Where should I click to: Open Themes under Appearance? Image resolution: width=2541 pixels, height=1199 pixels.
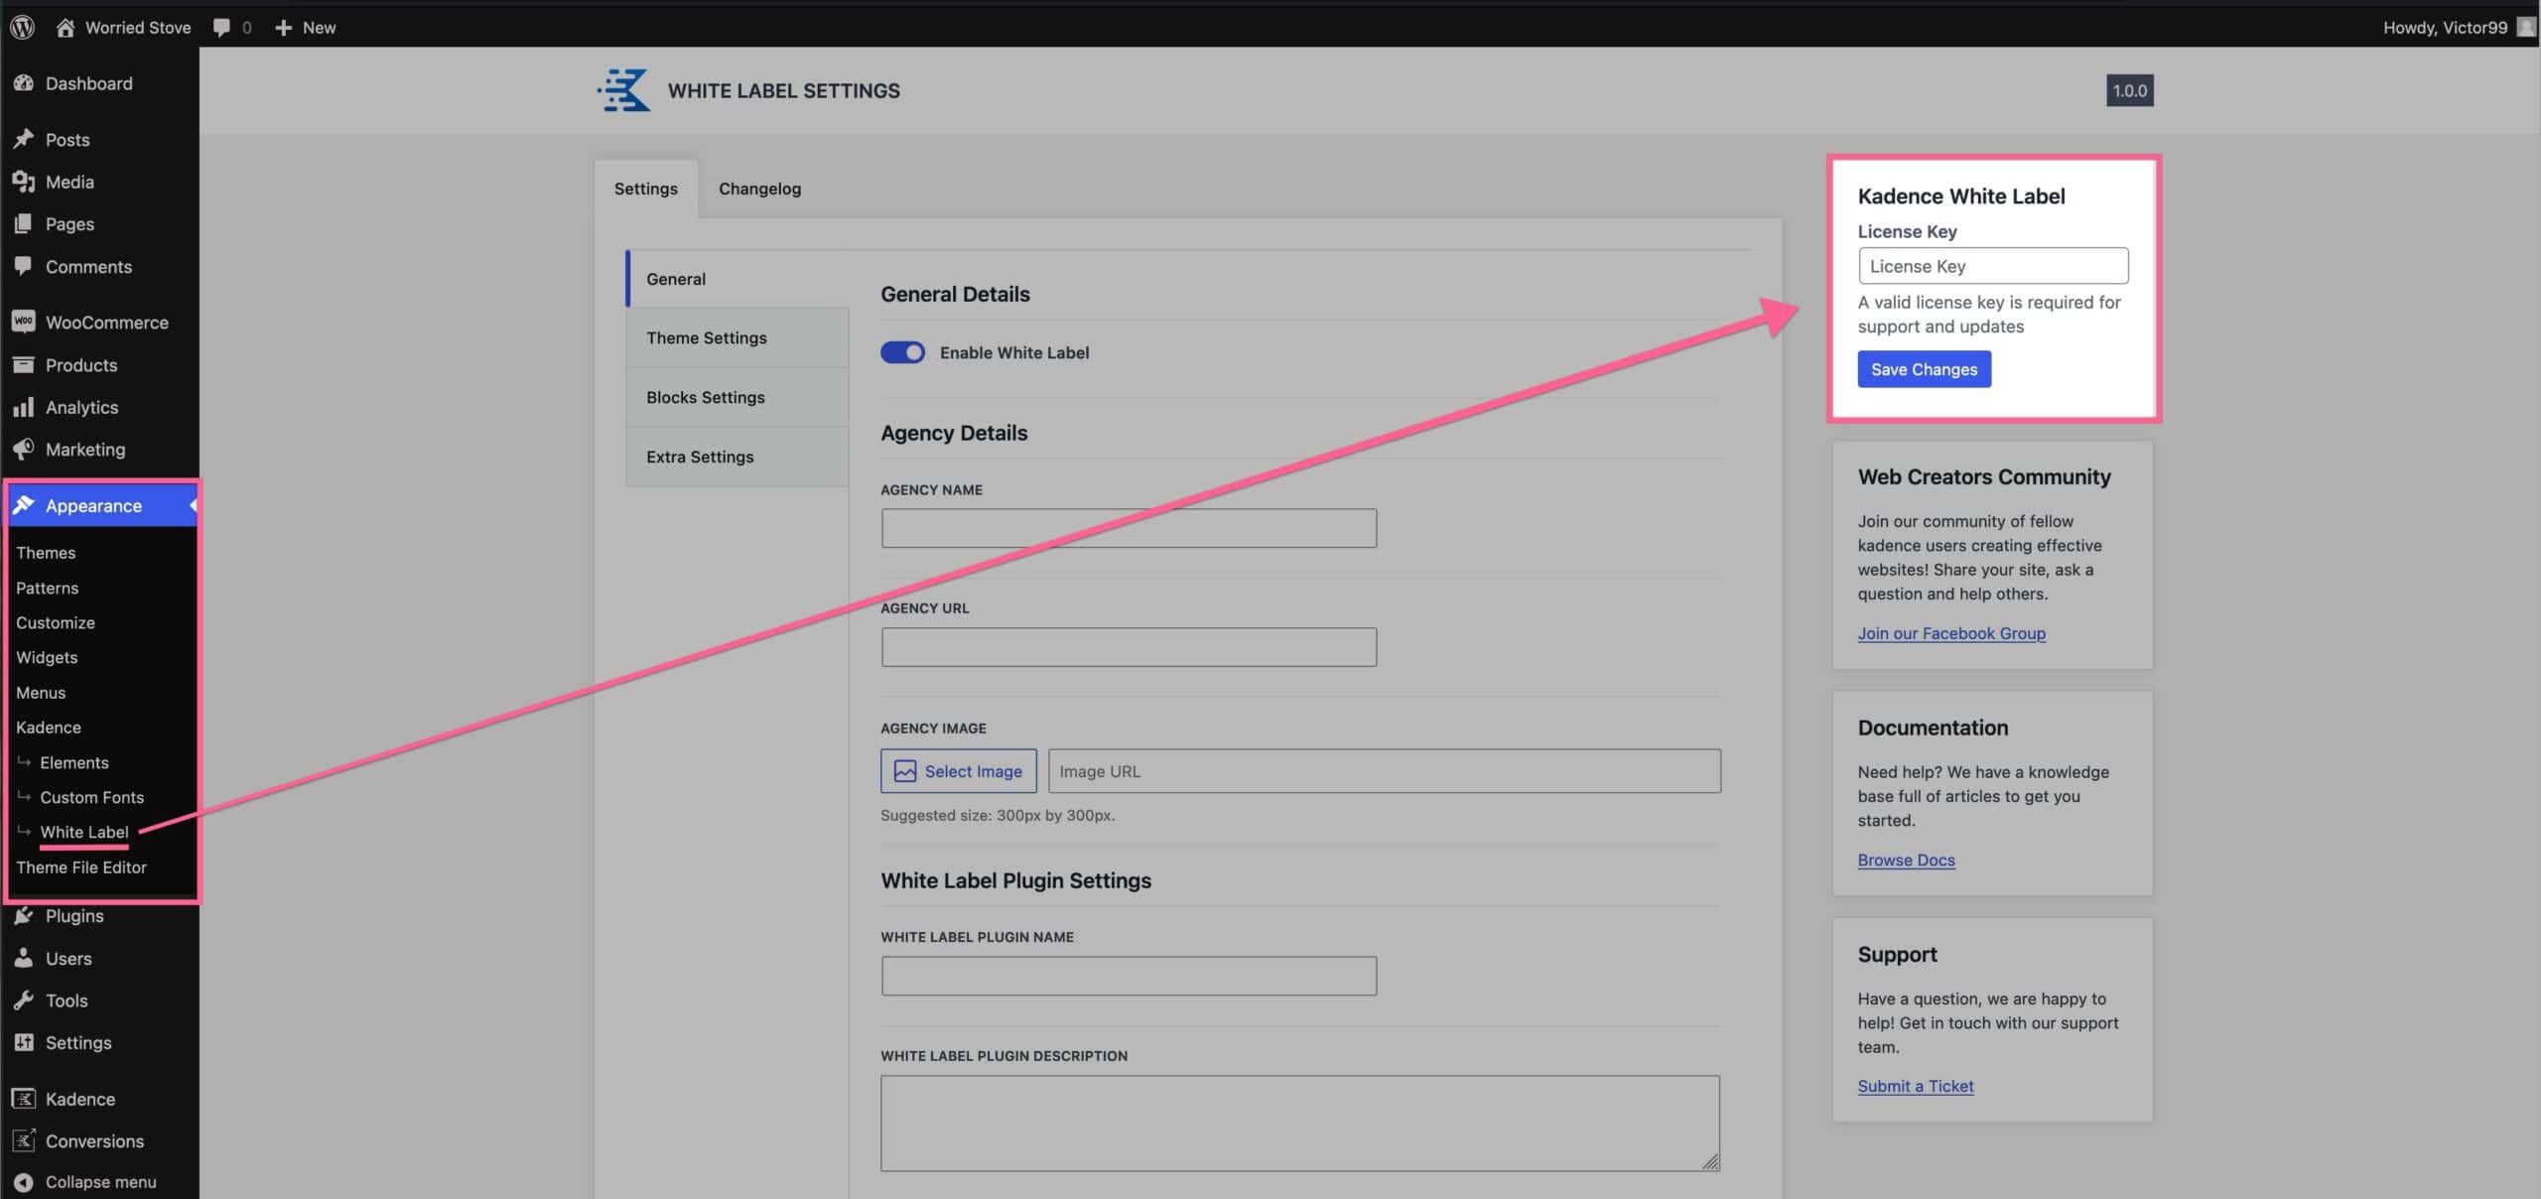point(46,553)
